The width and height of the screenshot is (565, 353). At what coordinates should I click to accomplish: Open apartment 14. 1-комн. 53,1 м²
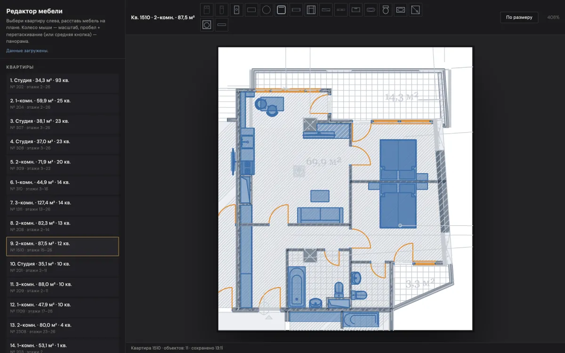click(x=63, y=346)
